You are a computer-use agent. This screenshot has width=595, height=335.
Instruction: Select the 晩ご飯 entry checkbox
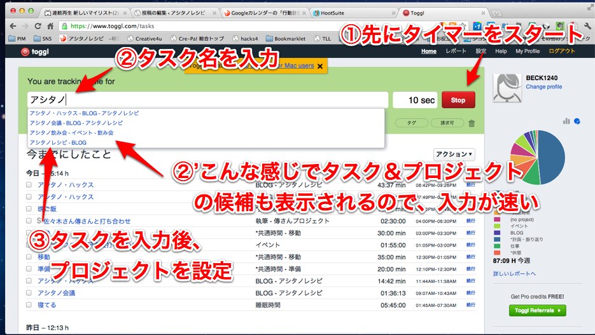point(29,209)
